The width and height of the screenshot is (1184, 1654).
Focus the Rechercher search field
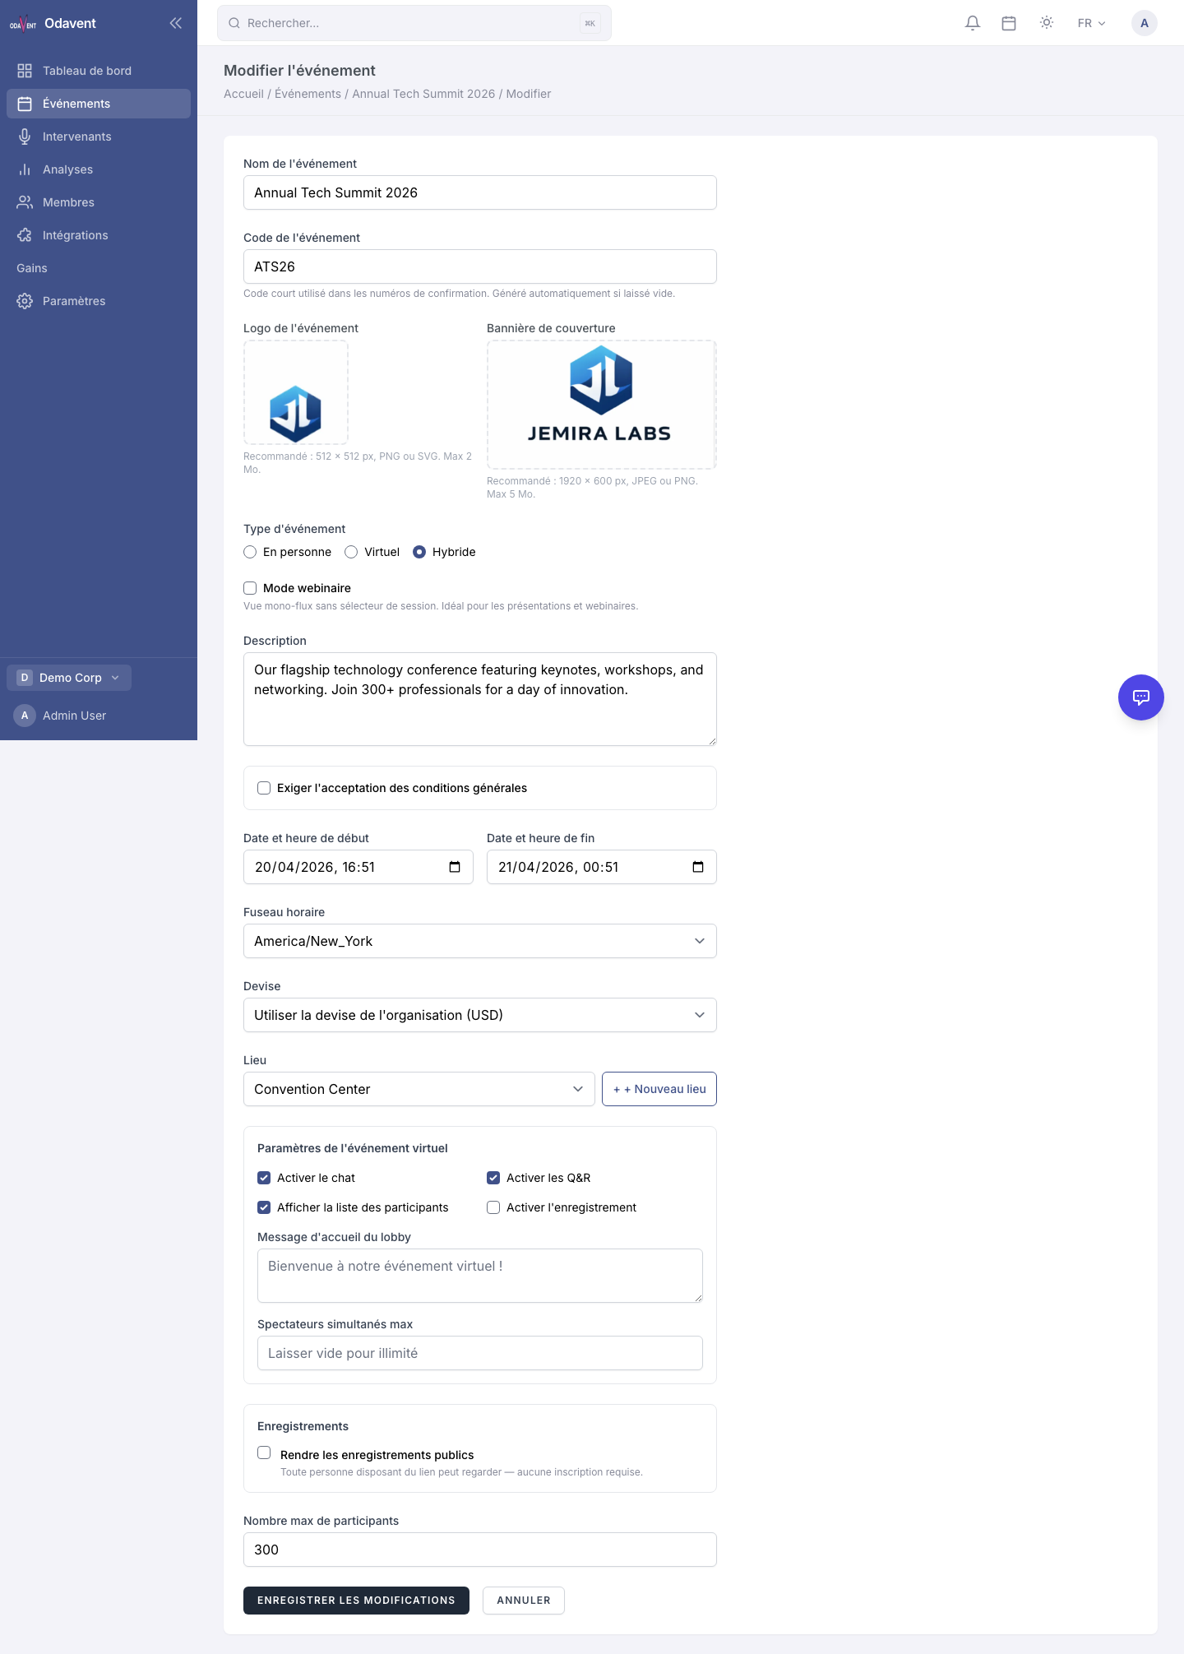coord(414,23)
